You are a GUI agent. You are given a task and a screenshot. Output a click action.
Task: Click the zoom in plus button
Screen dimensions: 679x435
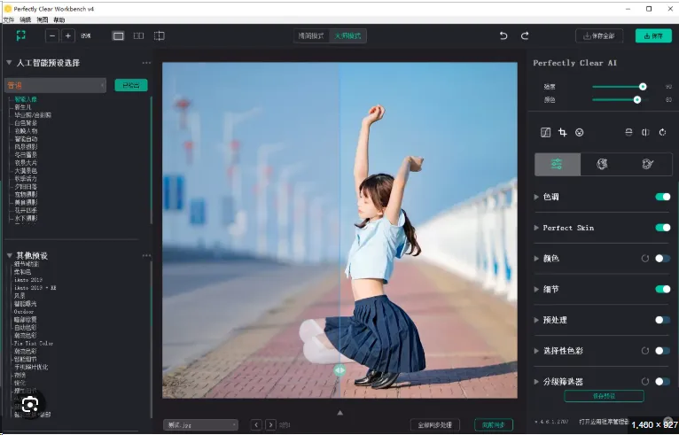click(x=68, y=36)
